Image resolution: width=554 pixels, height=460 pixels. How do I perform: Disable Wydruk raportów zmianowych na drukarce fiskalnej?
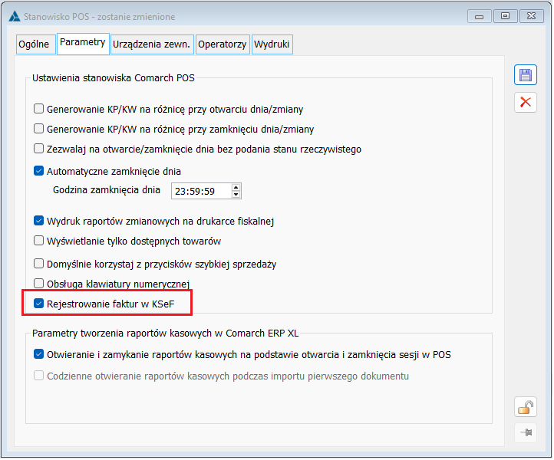click(x=38, y=221)
